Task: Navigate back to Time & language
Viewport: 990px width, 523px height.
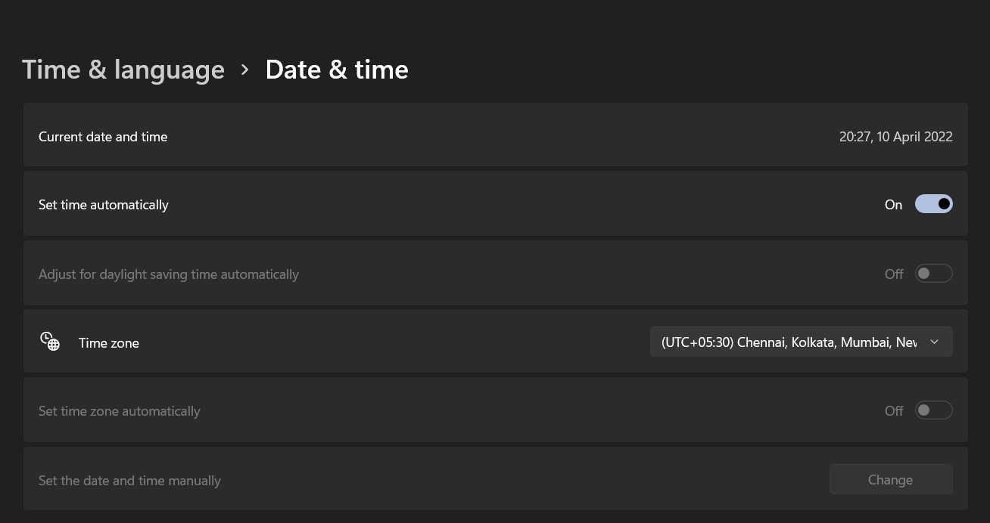Action: pyautogui.click(x=123, y=69)
